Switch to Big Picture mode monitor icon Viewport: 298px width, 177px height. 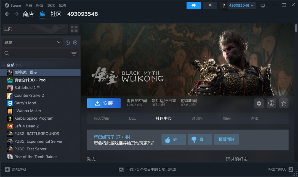pyautogui.click(x=263, y=6)
